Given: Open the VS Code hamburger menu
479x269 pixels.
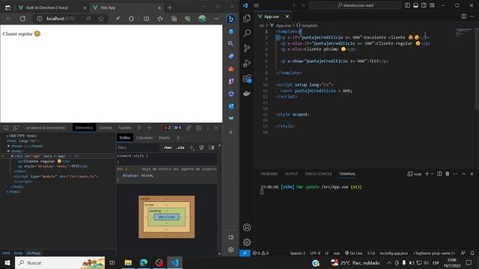Looking at the screenshot, I should [256, 5].
